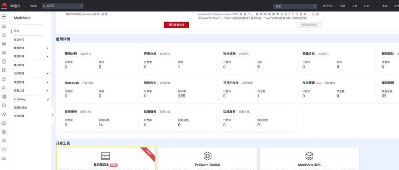Click the PyCharm ToolKit hexagon icon
This screenshot has height=170, width=399.
[208, 156]
